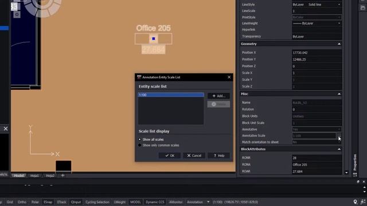Edit the Transparency ByLayer field

click(x=317, y=37)
